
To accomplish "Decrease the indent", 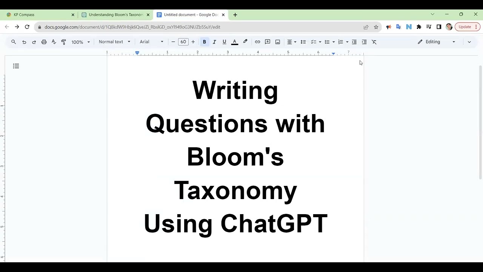I will [x=354, y=42].
